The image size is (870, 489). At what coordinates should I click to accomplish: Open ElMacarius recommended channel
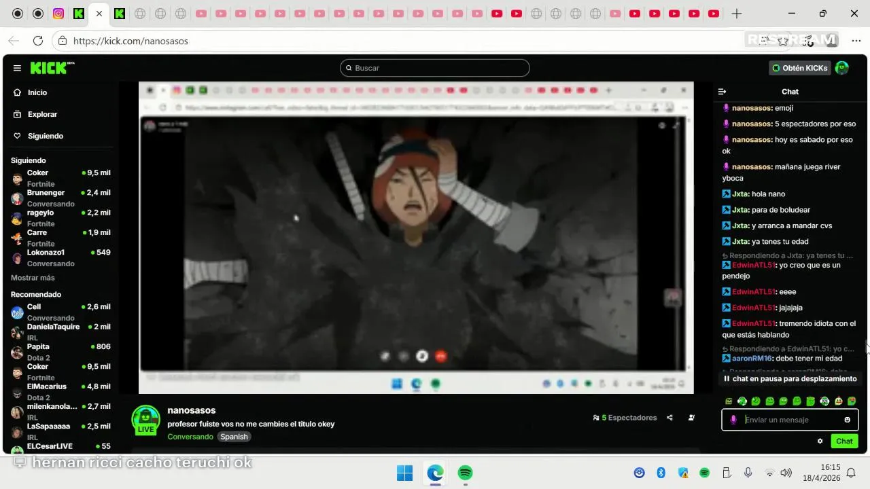pos(60,392)
